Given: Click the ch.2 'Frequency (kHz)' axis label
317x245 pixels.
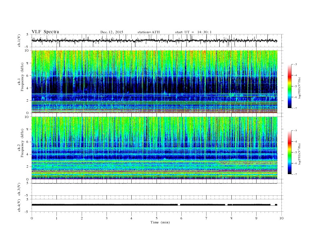Looking at the screenshot, I should coord(22,143).
